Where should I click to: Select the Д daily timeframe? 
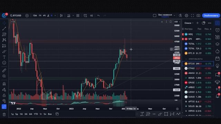coord(48,15)
